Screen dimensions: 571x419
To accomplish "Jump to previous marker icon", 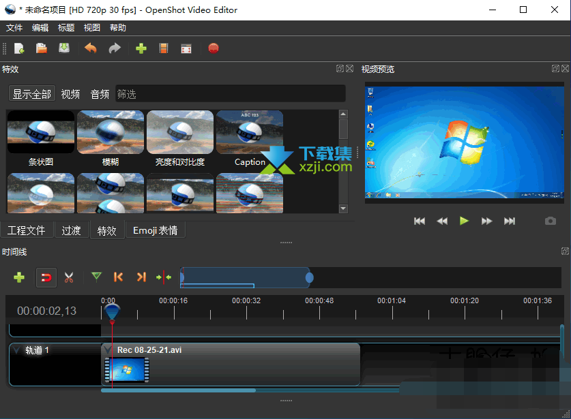I will pos(118,277).
